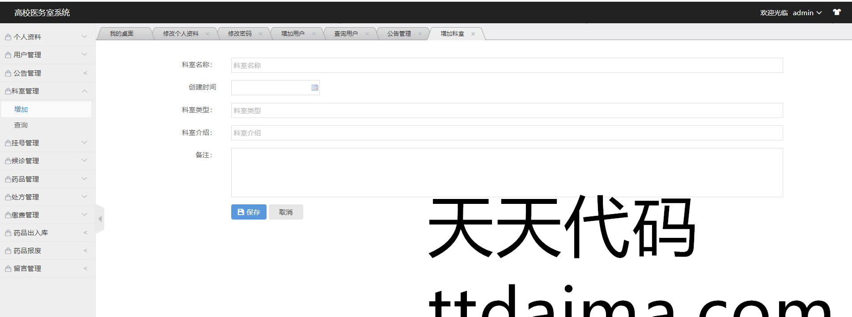Expand the 药品管理 sidebar menu
Screen dimensions: 852x317
click(x=47, y=179)
